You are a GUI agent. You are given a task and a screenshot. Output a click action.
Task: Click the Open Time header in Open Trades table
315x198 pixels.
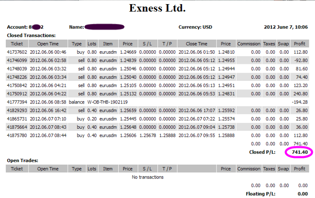(x=48, y=169)
